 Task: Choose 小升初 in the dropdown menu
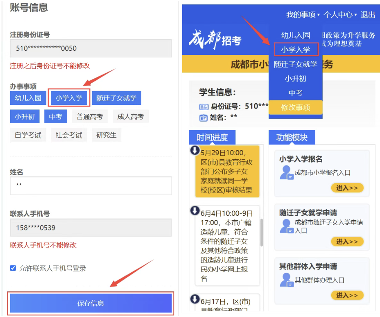(296, 78)
